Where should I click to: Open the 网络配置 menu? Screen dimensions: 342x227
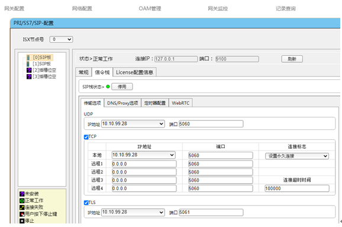click(x=82, y=8)
